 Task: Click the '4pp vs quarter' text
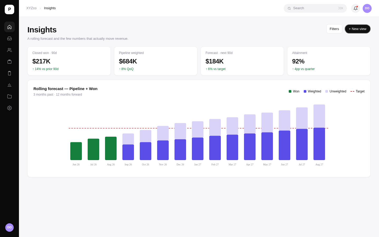pyautogui.click(x=303, y=69)
